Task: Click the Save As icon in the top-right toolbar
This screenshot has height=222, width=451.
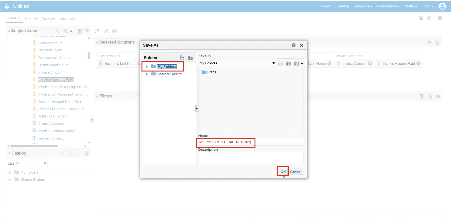Action: 428,18
